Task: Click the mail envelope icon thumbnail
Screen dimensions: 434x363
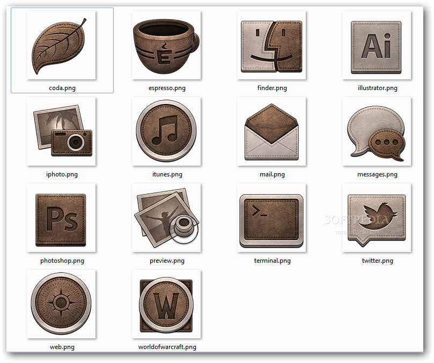Action: pos(271,132)
